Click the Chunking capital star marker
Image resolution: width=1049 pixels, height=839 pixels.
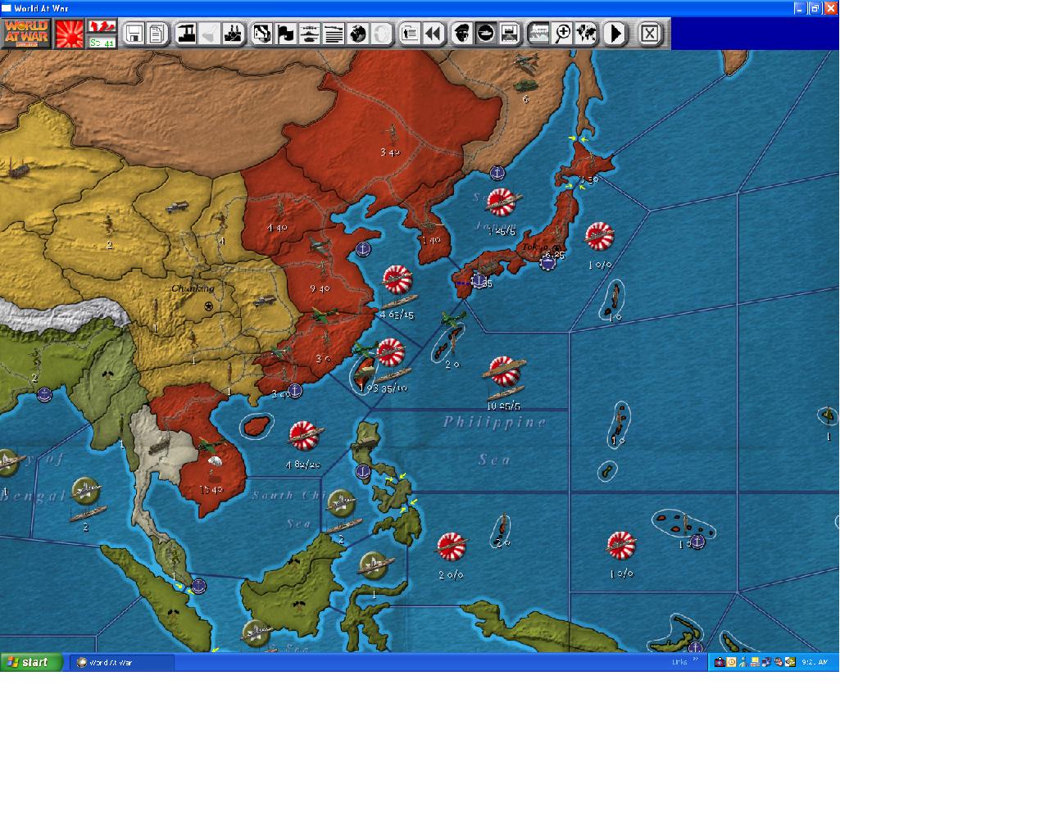[x=210, y=306]
